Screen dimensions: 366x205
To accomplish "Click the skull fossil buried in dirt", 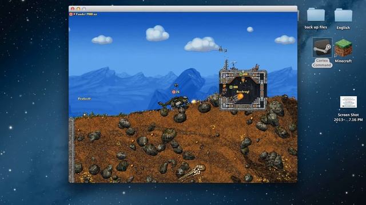I will point(192,173).
